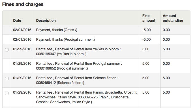193x108 pixels.
Task: Click the Amount outstanding column header
Action: pyautogui.click(x=173, y=18)
